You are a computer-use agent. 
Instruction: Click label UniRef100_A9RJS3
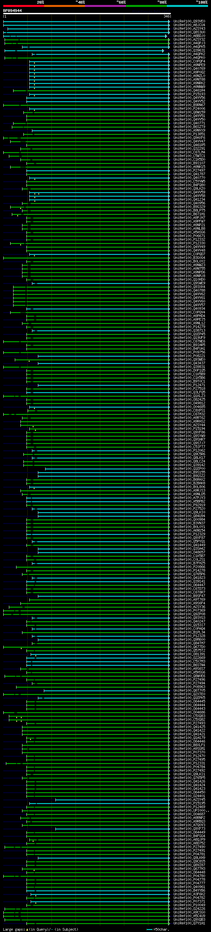[x=189, y=491]
